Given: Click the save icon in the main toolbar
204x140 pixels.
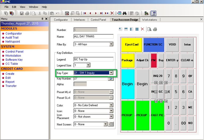Looking at the screenshot, I should [22, 13].
